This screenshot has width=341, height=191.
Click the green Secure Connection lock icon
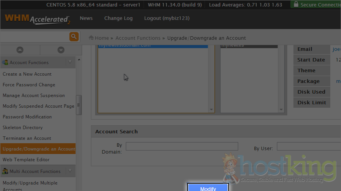[295, 5]
